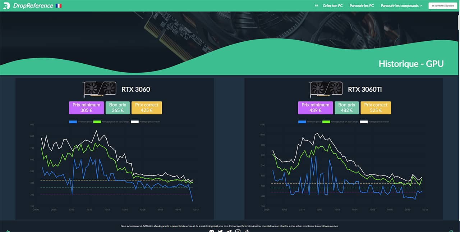Open the Instagram icon in footer

(x=238, y=231)
